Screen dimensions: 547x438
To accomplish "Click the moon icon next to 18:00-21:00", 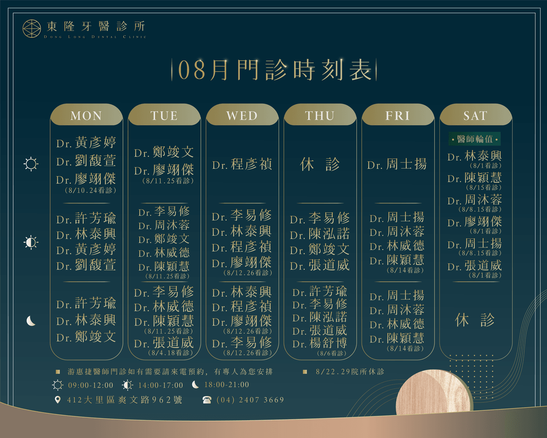I will pos(195,385).
